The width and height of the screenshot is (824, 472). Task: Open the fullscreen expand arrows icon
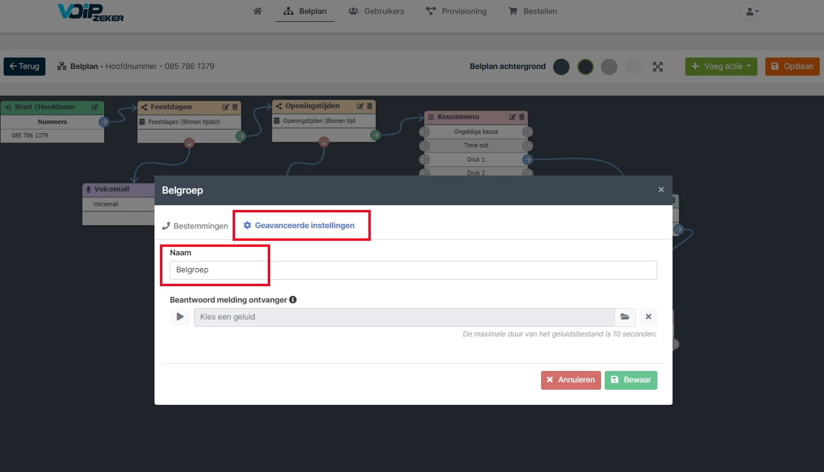658,67
